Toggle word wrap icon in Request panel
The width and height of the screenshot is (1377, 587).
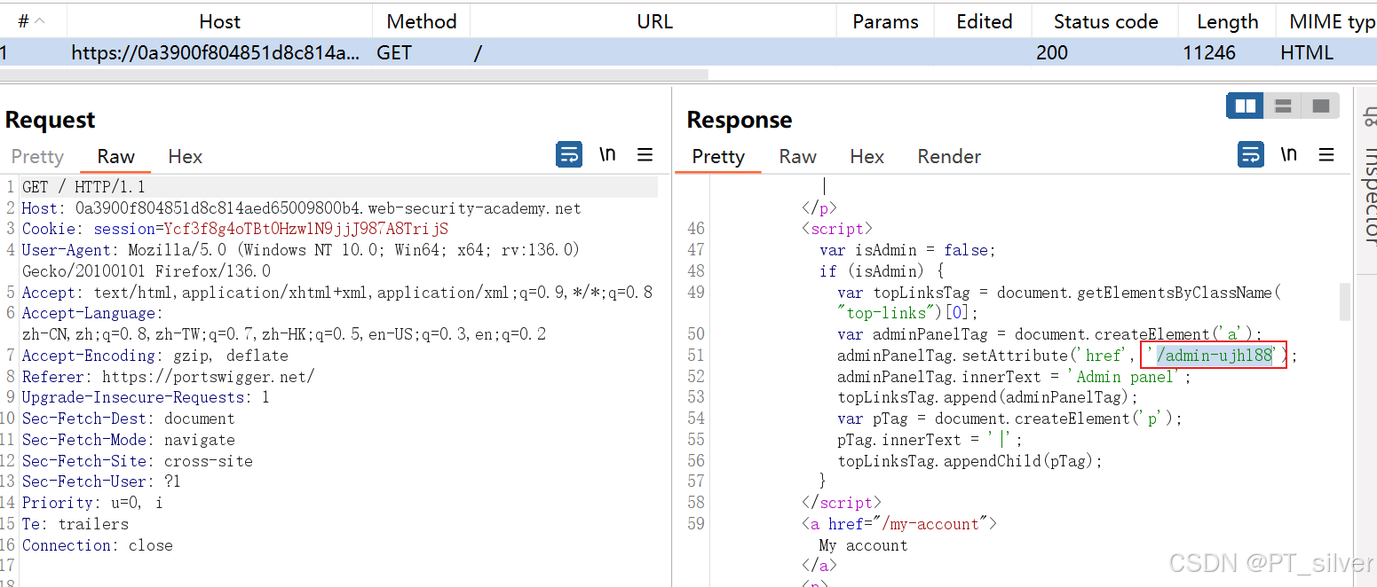tap(569, 154)
